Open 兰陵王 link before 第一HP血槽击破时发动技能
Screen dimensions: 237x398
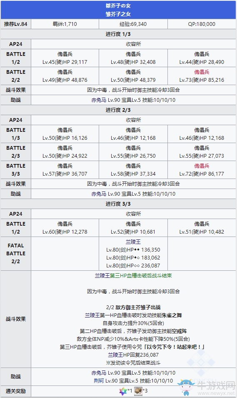pyautogui.click(x=92, y=315)
